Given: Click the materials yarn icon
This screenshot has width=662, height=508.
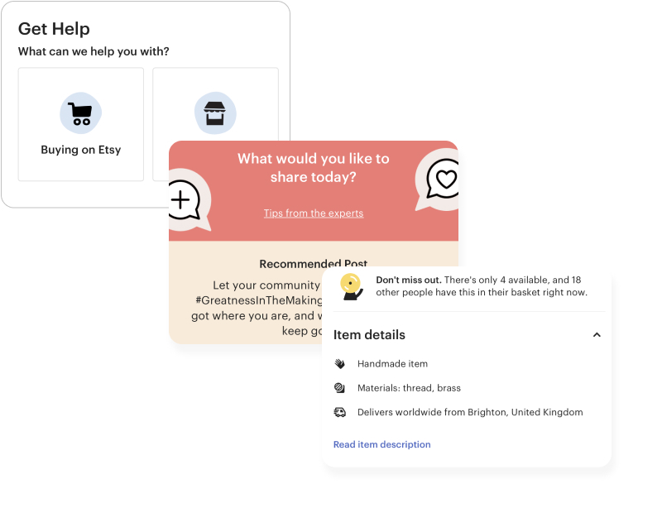Looking at the screenshot, I should (x=340, y=388).
